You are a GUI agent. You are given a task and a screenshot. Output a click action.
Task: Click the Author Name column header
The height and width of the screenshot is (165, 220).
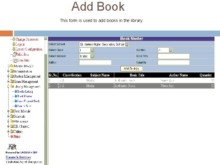(178, 75)
